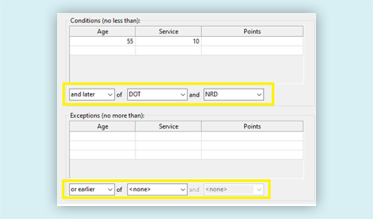Open the "and later" dropdown under Conditions
Image resolution: width=373 pixels, height=219 pixels.
click(91, 95)
